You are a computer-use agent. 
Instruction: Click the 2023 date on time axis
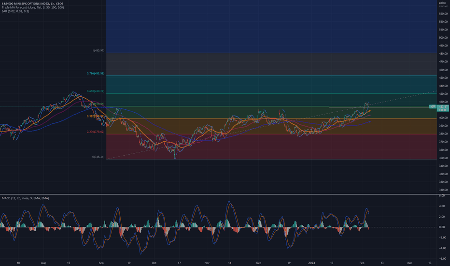tap(311, 263)
